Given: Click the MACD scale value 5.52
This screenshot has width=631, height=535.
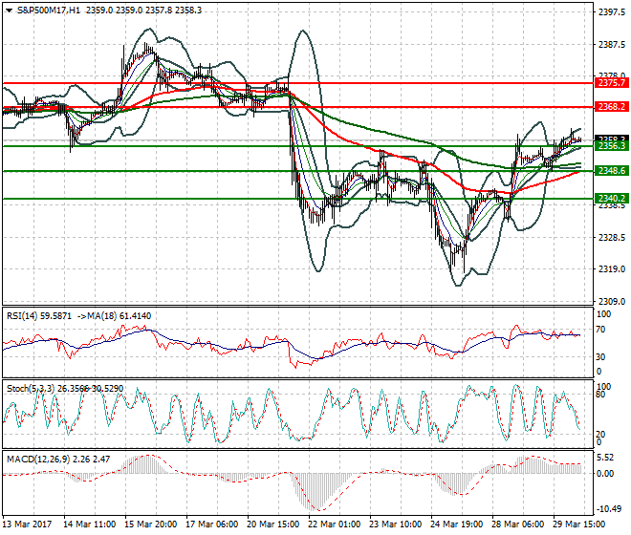Looking at the screenshot, I should pos(605,458).
